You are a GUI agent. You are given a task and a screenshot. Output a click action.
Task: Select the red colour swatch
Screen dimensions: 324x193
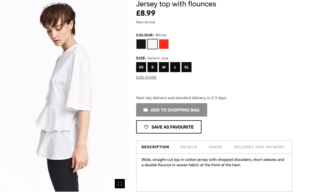164,44
